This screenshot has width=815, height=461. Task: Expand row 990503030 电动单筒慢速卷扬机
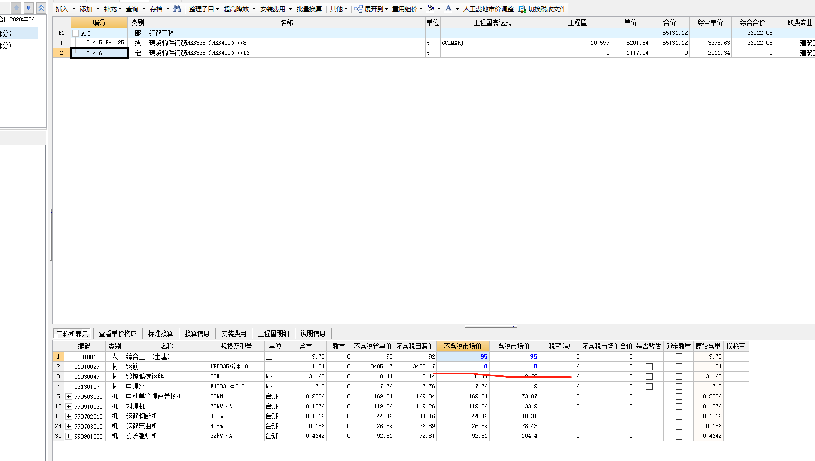coord(68,396)
